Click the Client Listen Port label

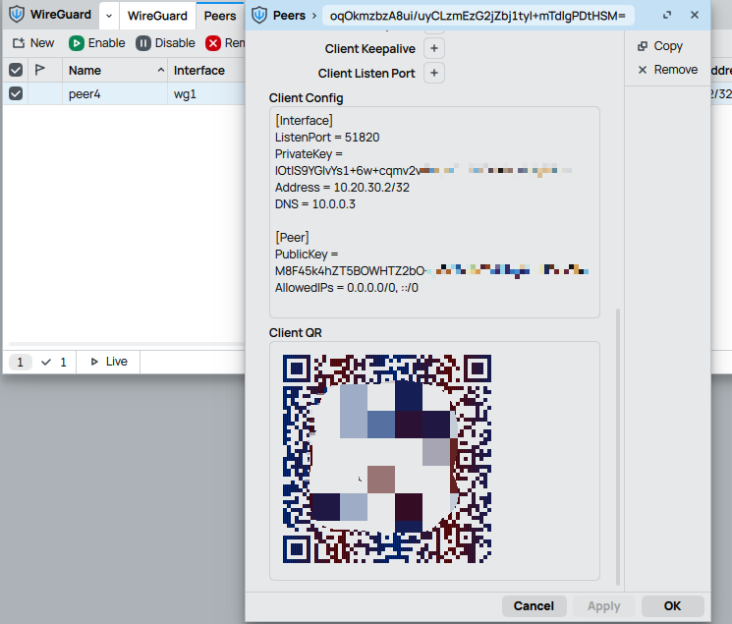click(x=366, y=74)
